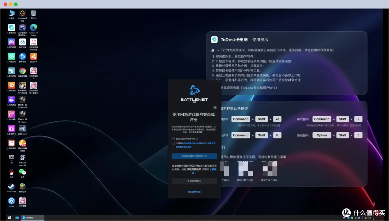Click the Windows Start button
This screenshot has height=221, width=389.
click(9, 217)
